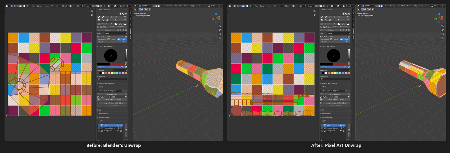This screenshot has height=153, width=450.
Task: Toggle UV sync selection in the left image editor header
Action: pos(12,6)
